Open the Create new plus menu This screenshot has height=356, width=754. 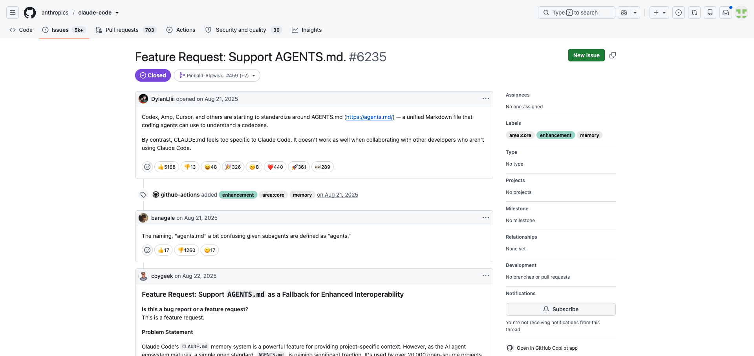pyautogui.click(x=659, y=13)
